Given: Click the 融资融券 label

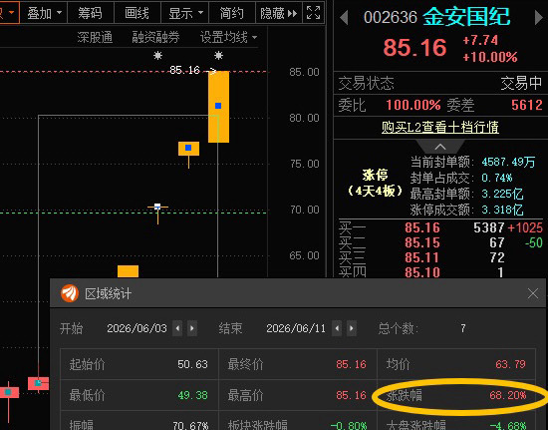Looking at the screenshot, I should pos(155,37).
